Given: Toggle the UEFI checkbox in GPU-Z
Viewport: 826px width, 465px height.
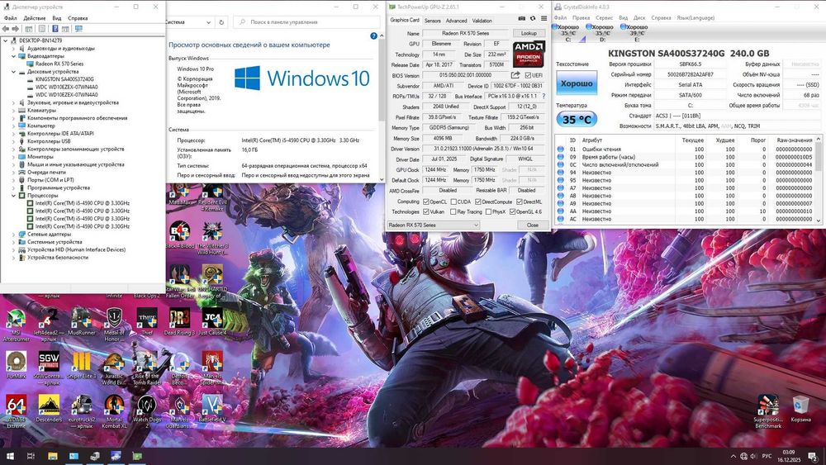Looking at the screenshot, I should click(x=529, y=75).
